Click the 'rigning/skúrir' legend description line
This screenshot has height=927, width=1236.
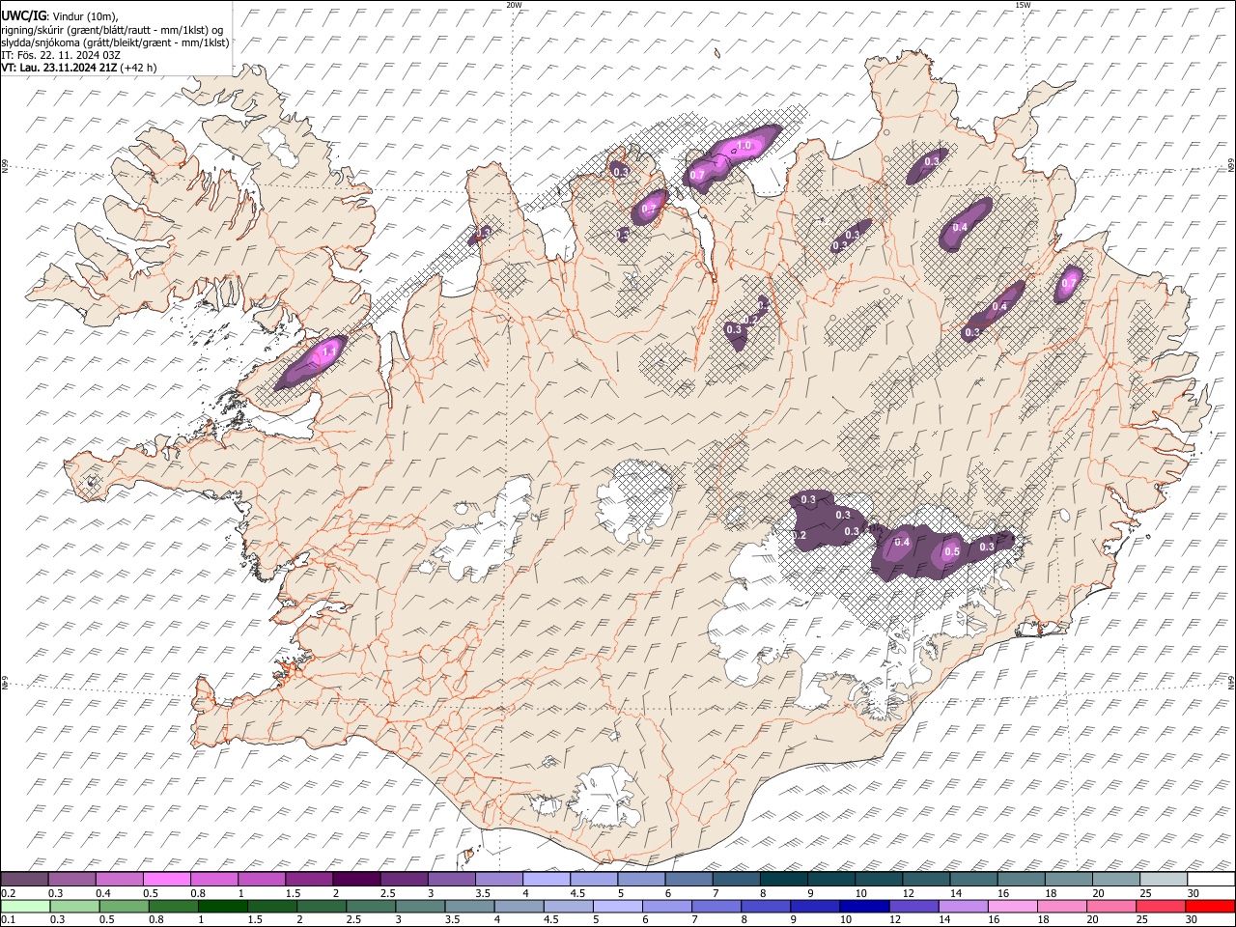point(114,29)
